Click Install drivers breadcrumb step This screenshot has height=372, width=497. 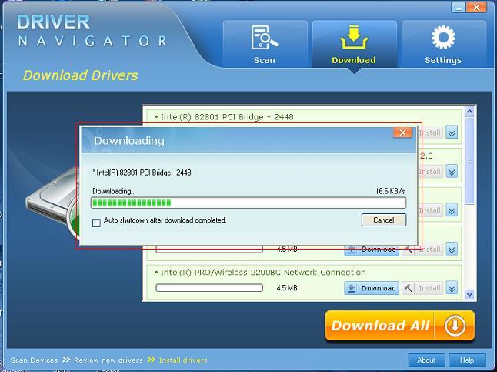[x=183, y=360]
